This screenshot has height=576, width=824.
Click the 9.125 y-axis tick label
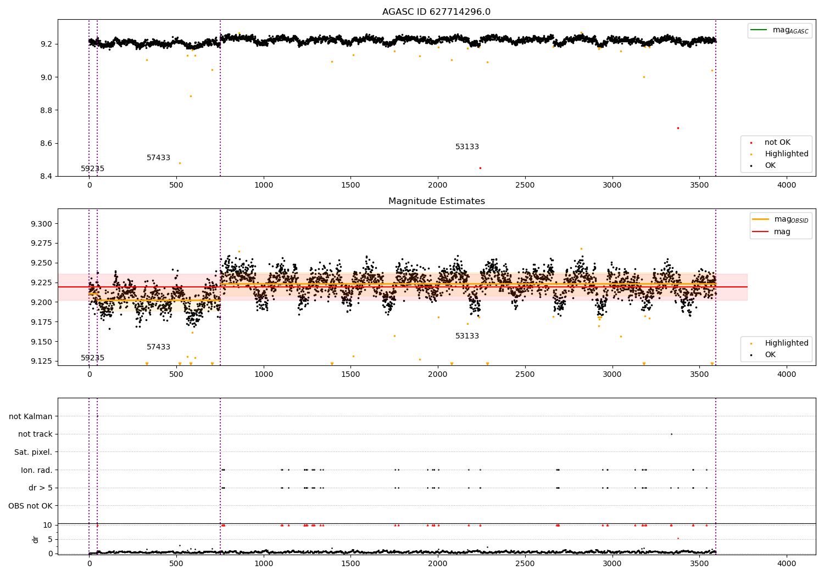click(41, 362)
